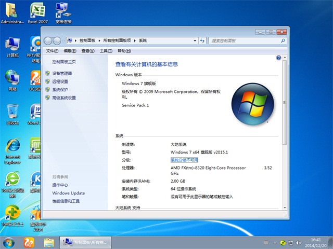Open 设备管理器 link in sidebar
The width and height of the screenshot is (333, 249).
click(62, 74)
